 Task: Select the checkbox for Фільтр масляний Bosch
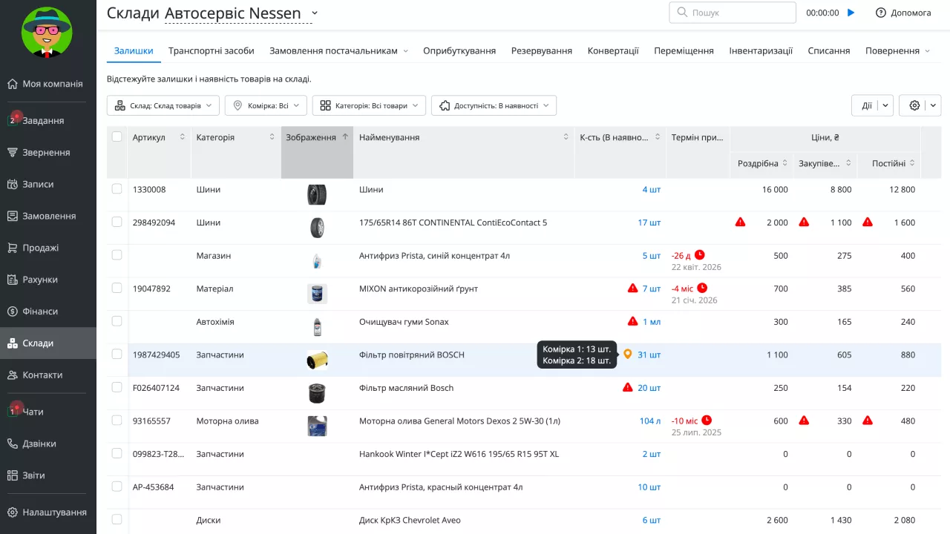(x=117, y=387)
